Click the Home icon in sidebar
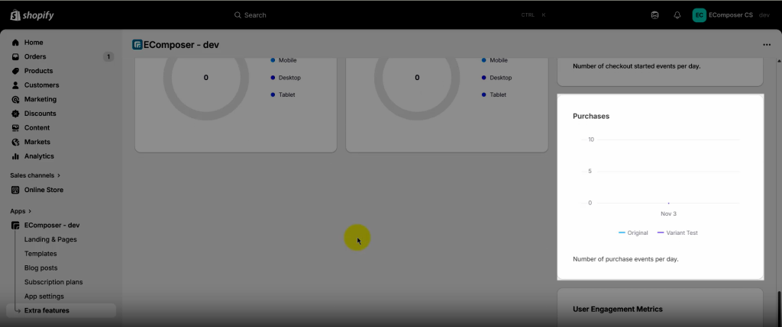The width and height of the screenshot is (782, 327). [x=15, y=43]
